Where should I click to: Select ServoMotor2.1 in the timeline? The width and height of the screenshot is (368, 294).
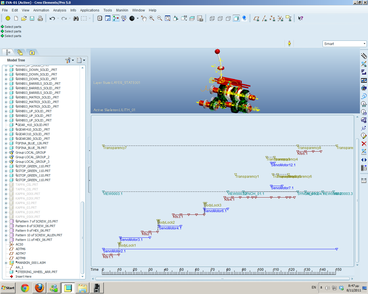(x=114, y=251)
